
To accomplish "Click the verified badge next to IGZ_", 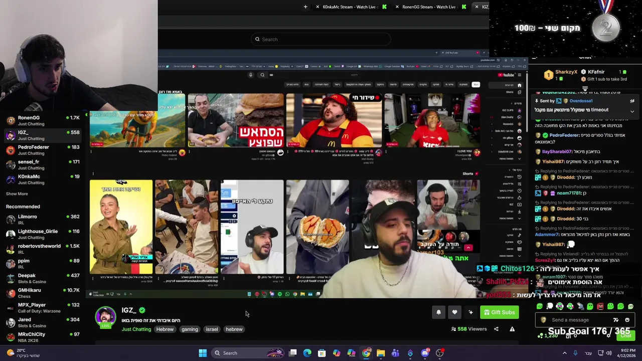I will [x=142, y=310].
